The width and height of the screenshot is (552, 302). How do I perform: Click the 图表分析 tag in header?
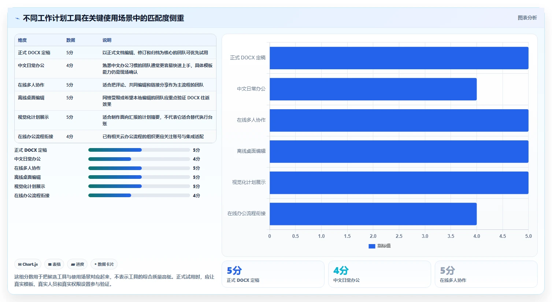tap(527, 18)
